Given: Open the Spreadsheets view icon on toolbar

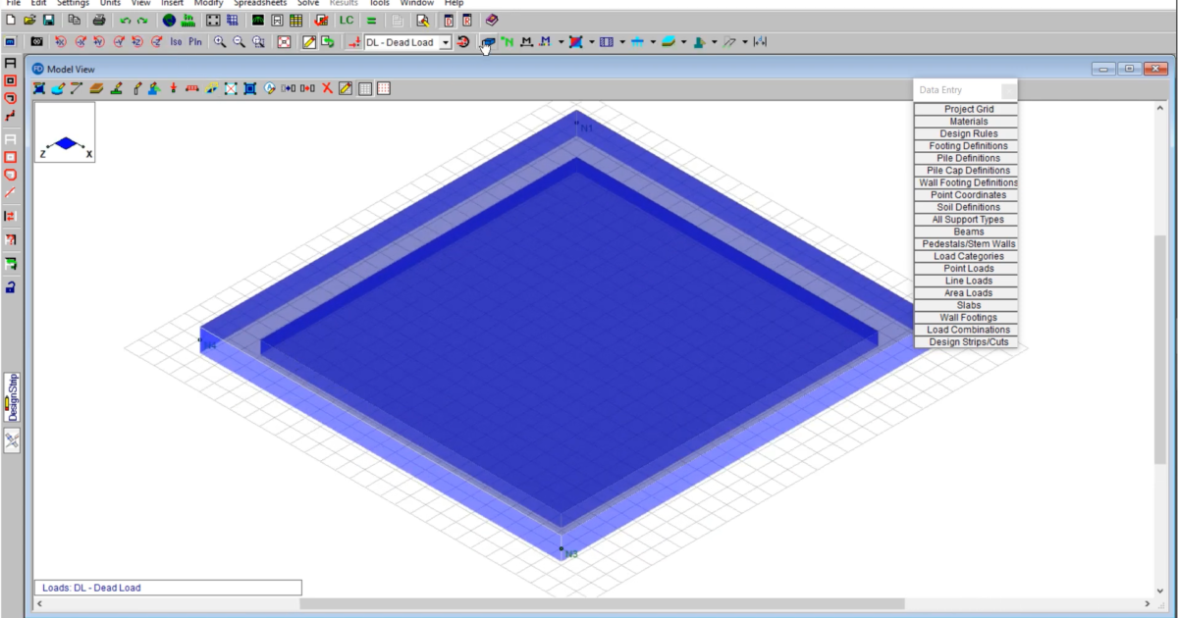Looking at the screenshot, I should [x=297, y=19].
